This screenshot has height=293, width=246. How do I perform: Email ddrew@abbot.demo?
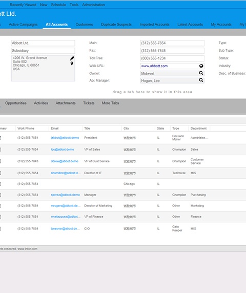(x=64, y=161)
